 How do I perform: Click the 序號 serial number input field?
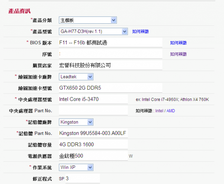[111, 54]
